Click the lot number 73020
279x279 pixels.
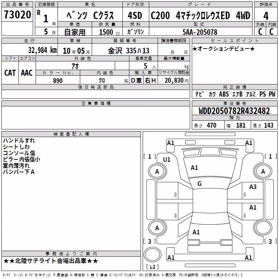[17, 15]
